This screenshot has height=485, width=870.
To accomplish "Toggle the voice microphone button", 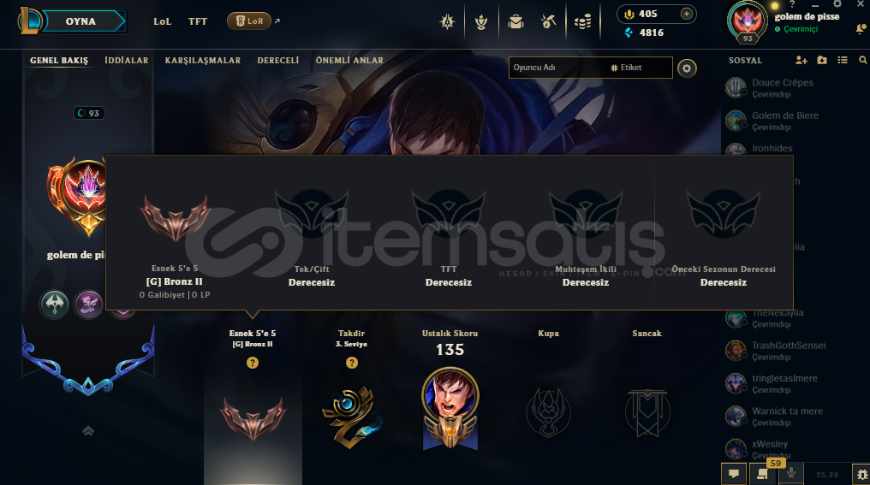I will click(791, 473).
